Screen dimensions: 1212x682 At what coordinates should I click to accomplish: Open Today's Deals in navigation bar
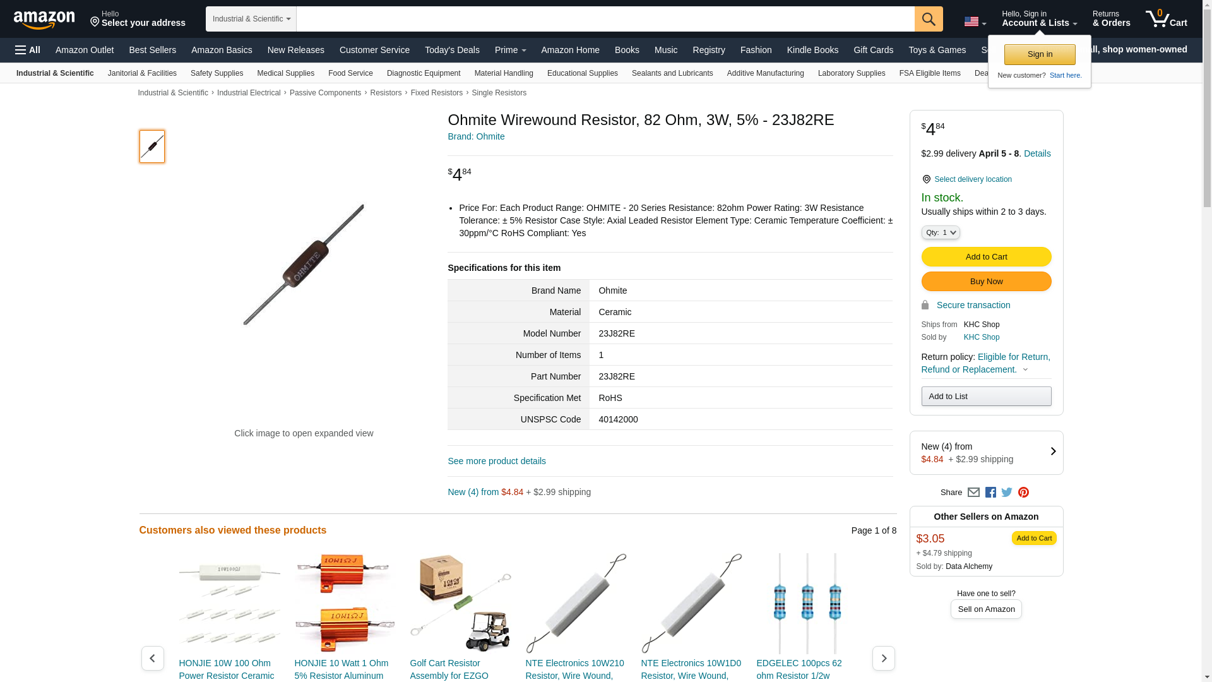pyautogui.click(x=452, y=50)
